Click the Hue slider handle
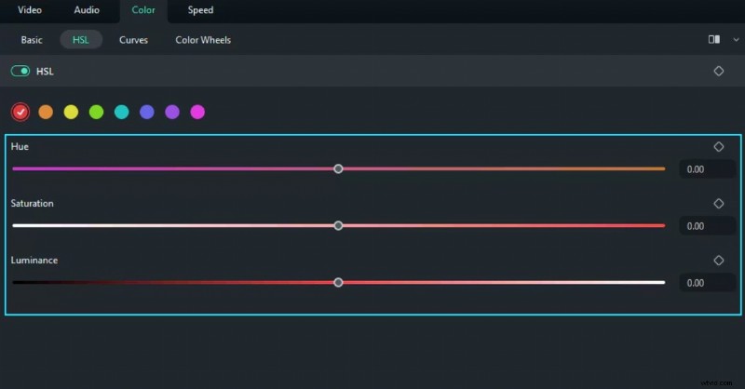 coord(338,168)
